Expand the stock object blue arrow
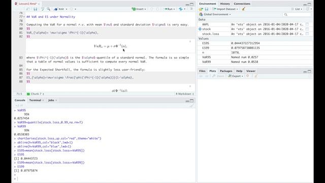Screen dimensions: 325x183 [x=200, y=29]
